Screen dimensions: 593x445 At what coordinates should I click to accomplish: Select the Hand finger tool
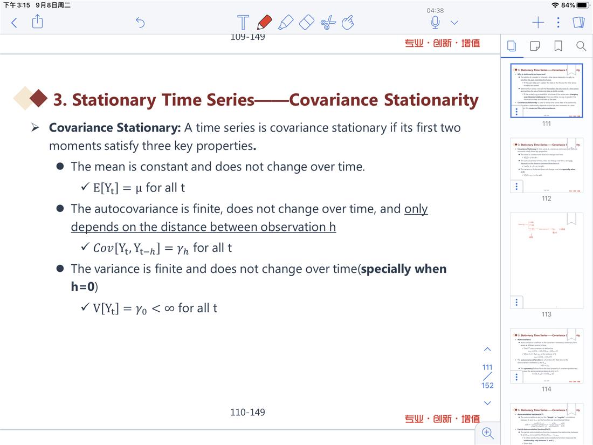point(348,22)
